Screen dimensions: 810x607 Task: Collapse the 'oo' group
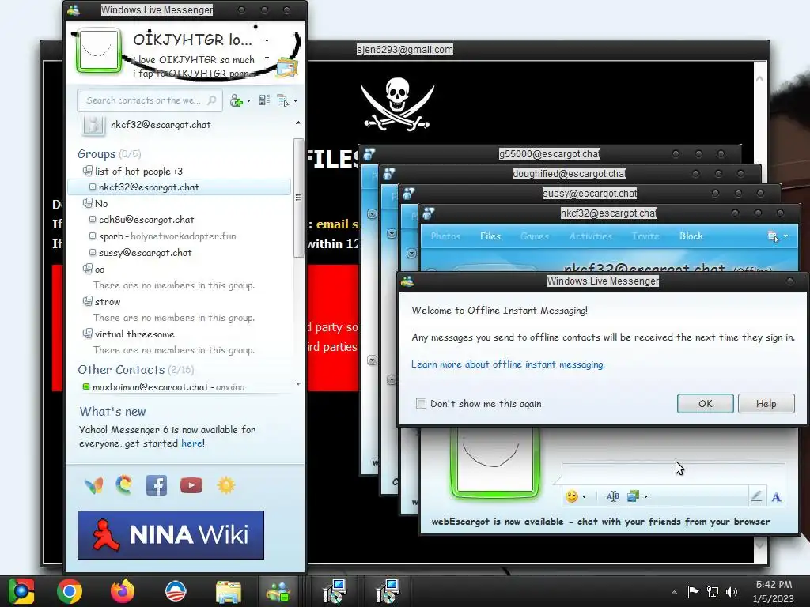[87, 269]
